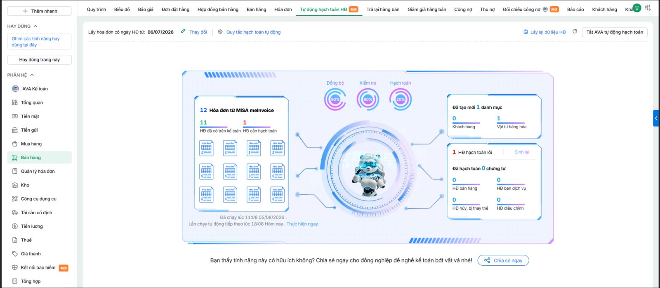Open Tiền gửi bank icon
The width and height of the screenshot is (660, 288).
15,130
